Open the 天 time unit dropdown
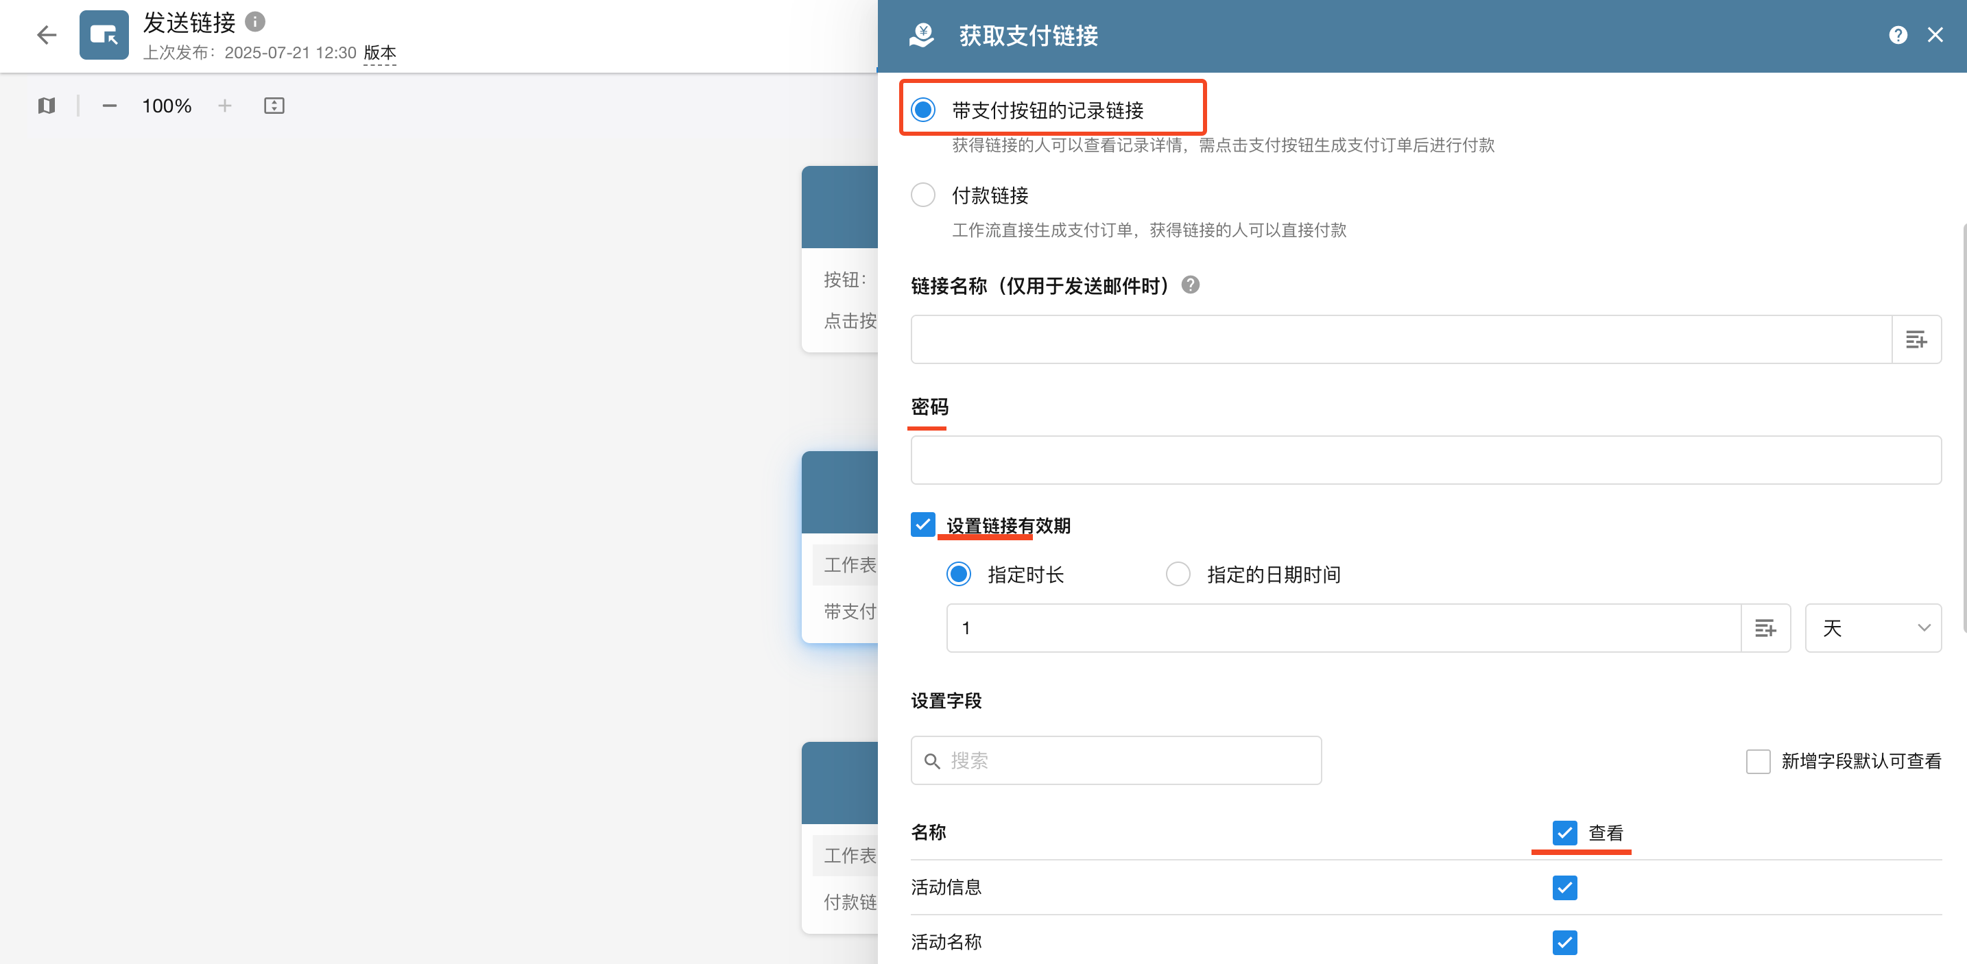 coord(1872,628)
